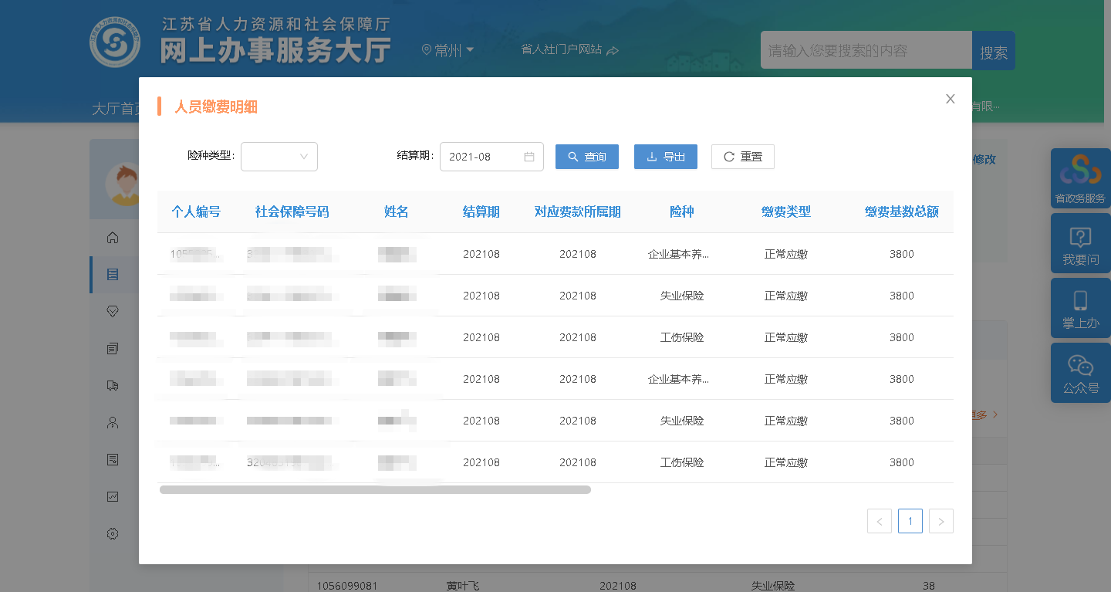This screenshot has height=592, width=1111.
Task: Click the home icon in left sidebar
Action: click(113, 238)
